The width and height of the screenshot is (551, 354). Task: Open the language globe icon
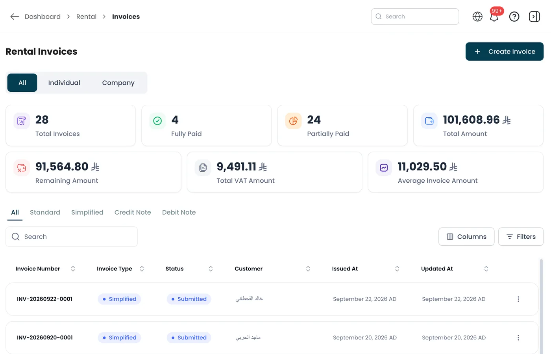pyautogui.click(x=477, y=17)
